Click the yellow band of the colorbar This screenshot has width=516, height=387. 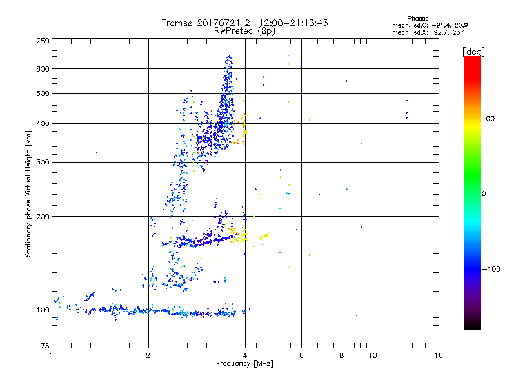pos(472,126)
